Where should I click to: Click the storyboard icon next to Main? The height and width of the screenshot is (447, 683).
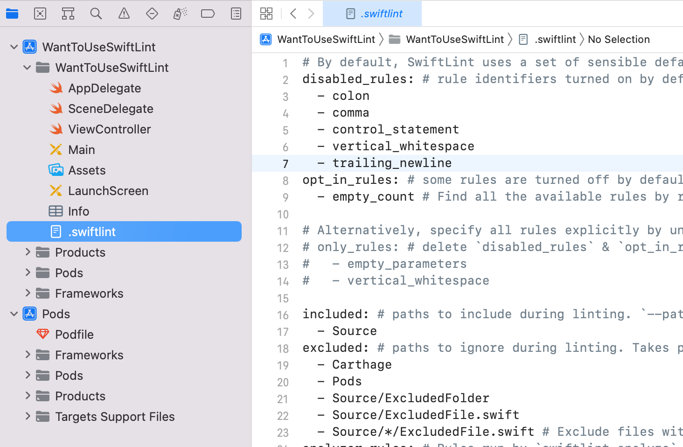[x=56, y=149]
